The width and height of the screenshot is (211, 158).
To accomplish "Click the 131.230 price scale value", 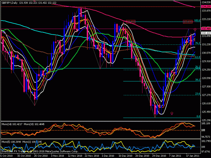I will pyautogui.click(x=206, y=44).
